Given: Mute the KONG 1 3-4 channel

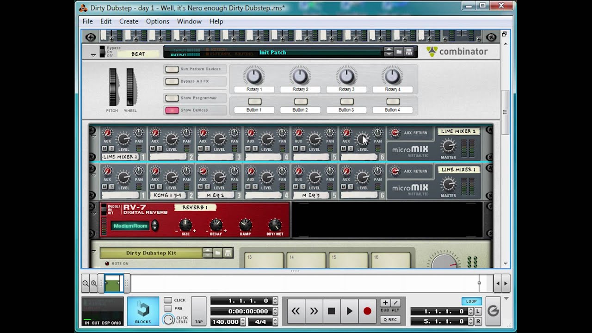Looking at the screenshot, I should pos(153,187).
